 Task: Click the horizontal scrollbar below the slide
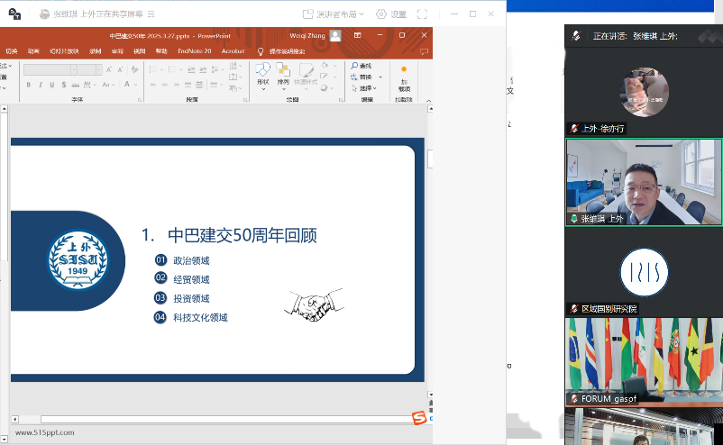(x=225, y=419)
